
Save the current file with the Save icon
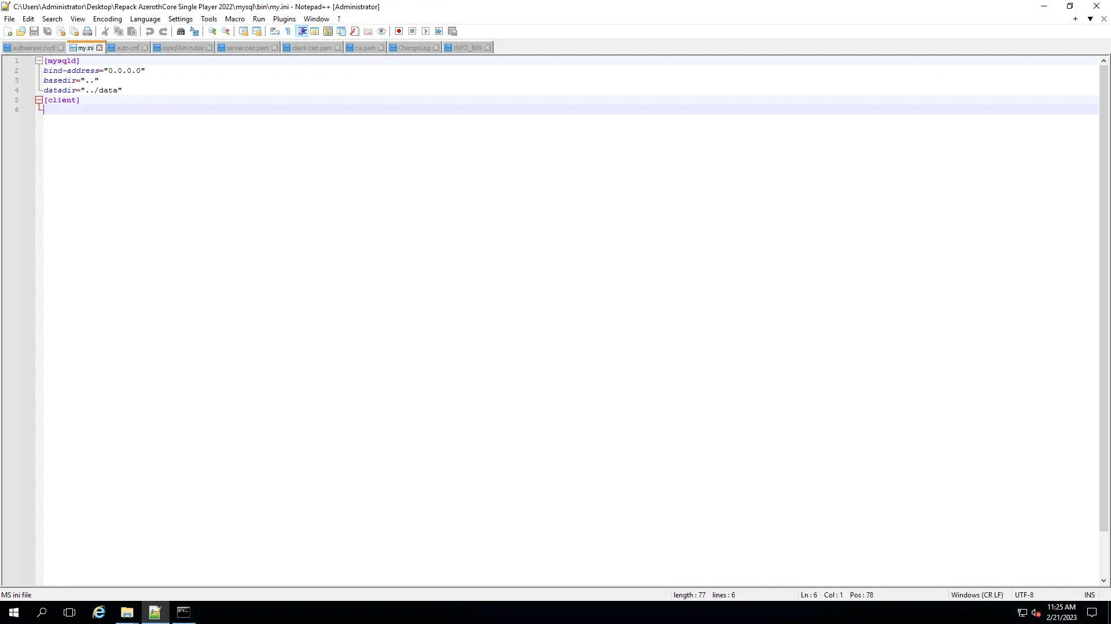(x=34, y=31)
